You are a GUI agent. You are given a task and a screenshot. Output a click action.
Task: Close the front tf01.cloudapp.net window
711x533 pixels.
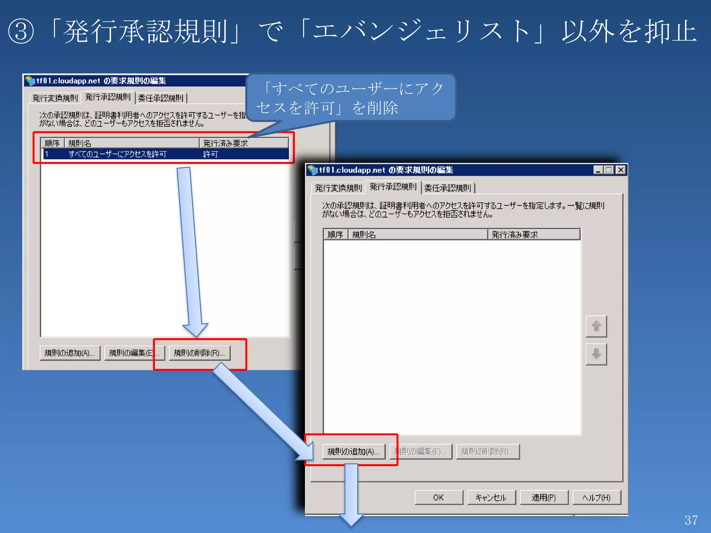click(621, 170)
